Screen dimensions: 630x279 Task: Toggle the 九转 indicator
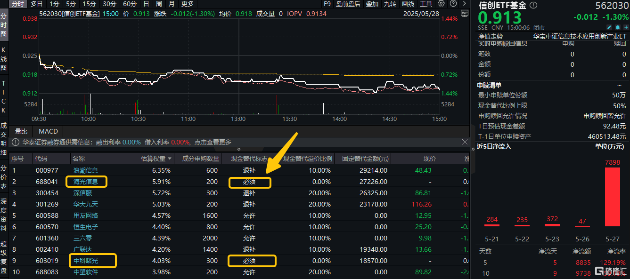coord(390,4)
